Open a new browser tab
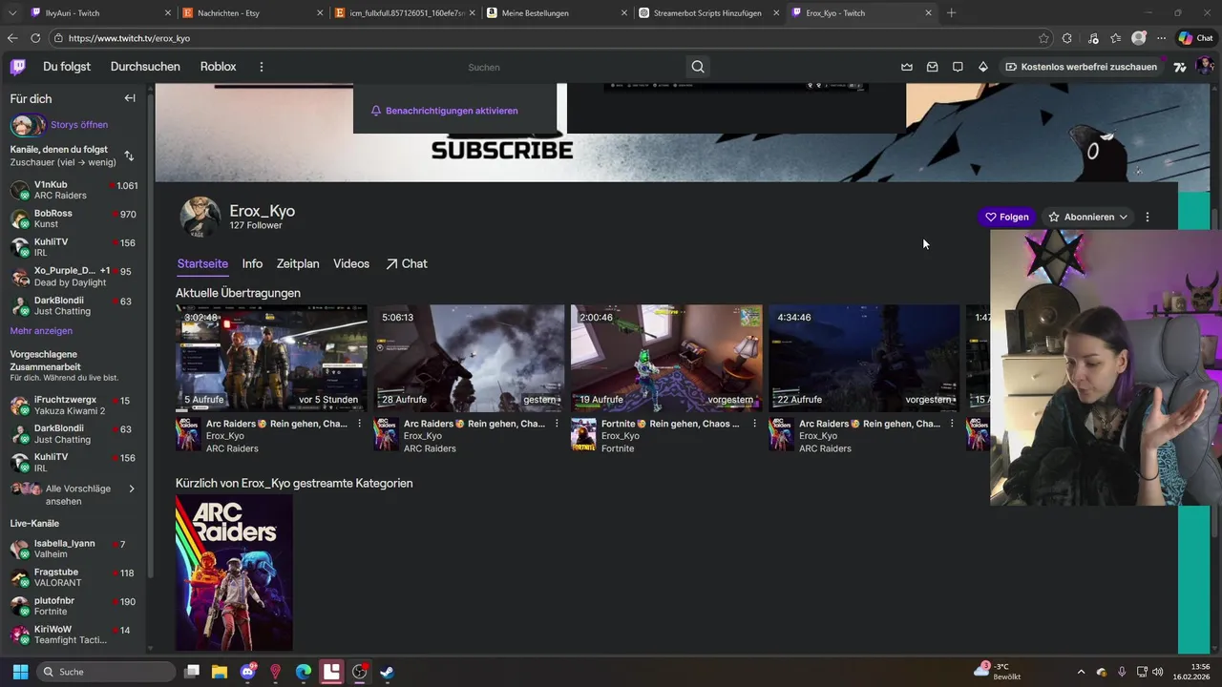Viewport: 1222px width, 687px height. (x=952, y=12)
